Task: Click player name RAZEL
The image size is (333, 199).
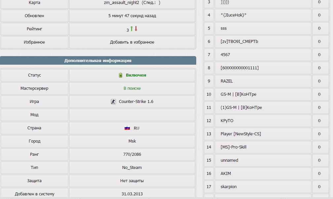Action: [227, 81]
